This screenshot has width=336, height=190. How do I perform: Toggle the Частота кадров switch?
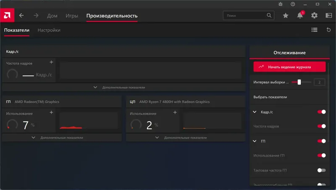[x=321, y=126]
